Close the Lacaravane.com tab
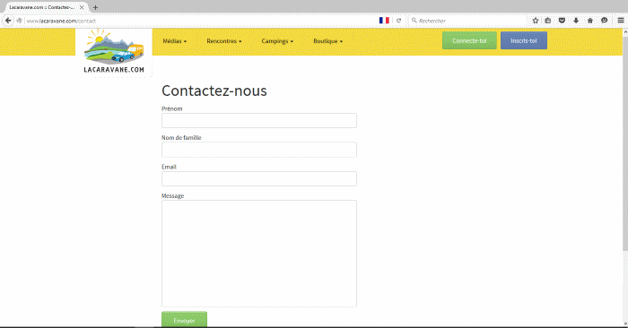 [x=82, y=7]
